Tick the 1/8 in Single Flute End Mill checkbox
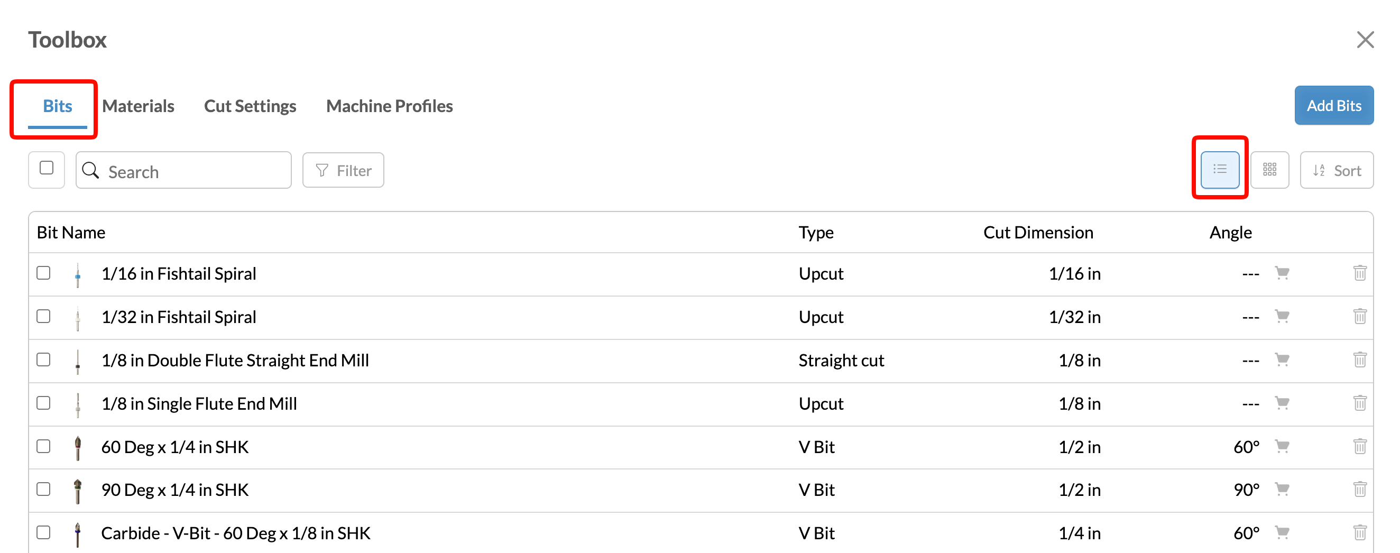 pos(43,403)
